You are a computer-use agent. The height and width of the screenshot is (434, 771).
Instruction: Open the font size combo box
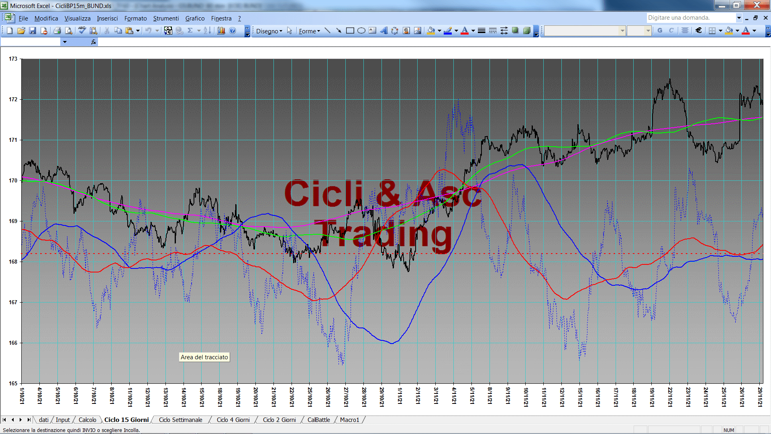639,31
